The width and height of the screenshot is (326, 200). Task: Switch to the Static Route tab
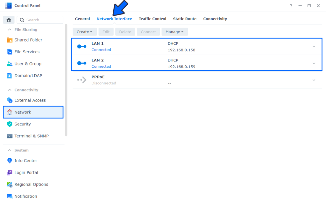click(185, 19)
